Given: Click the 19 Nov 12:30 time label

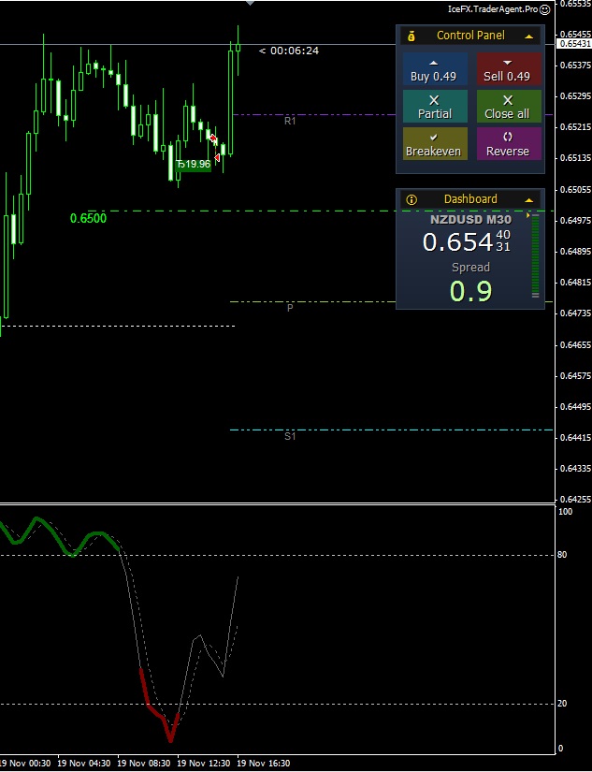Looking at the screenshot, I should (x=203, y=764).
